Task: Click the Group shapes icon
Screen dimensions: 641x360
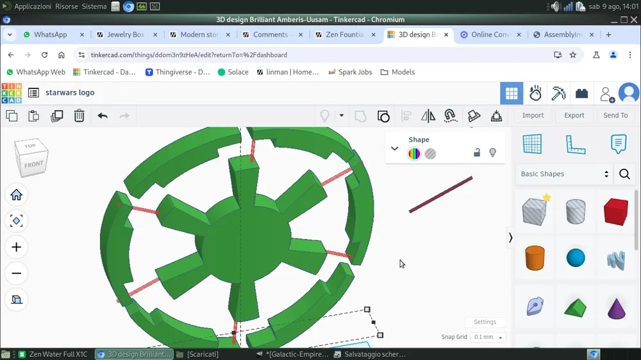Action: point(360,116)
